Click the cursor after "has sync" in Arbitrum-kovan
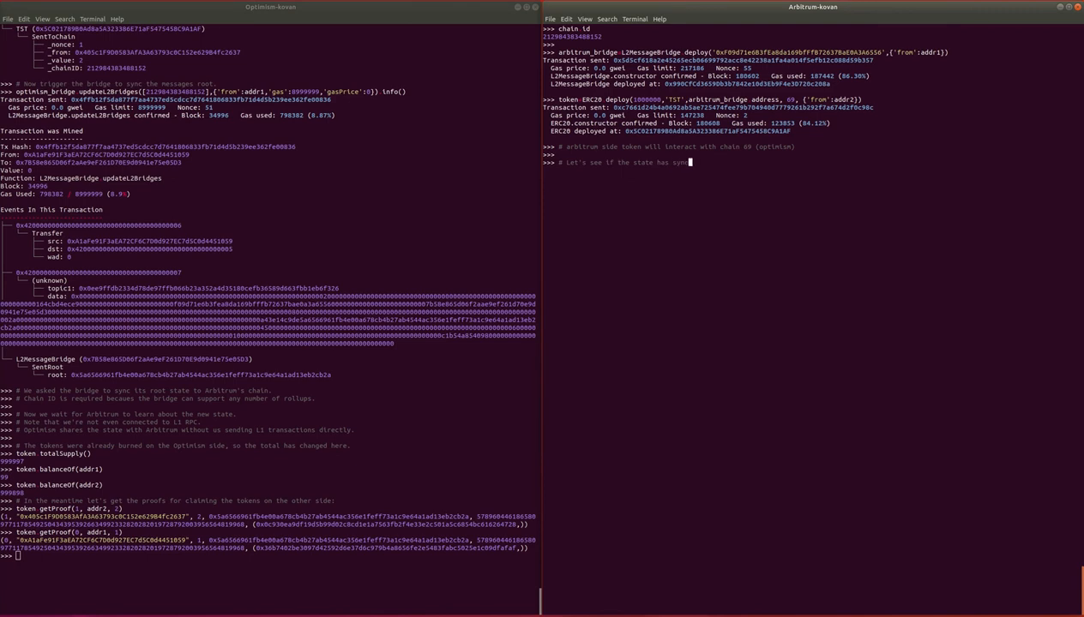 (690, 162)
